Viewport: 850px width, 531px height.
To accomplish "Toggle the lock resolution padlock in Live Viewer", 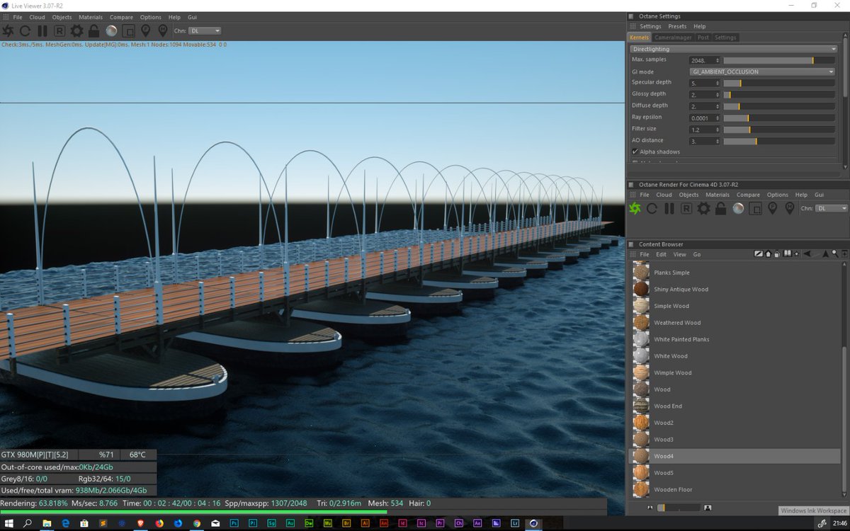I will coord(93,30).
